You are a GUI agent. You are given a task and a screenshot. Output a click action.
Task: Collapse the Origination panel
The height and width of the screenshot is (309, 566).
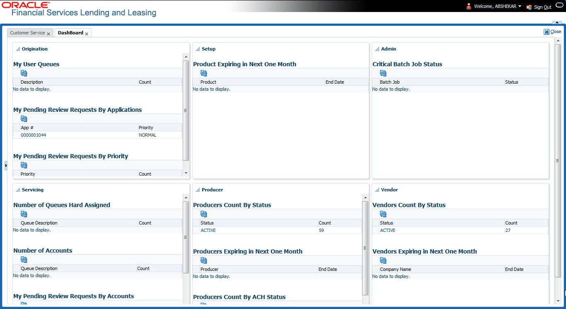click(18, 49)
